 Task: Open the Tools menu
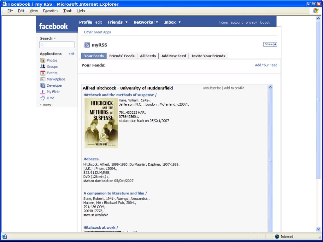click(68, 11)
